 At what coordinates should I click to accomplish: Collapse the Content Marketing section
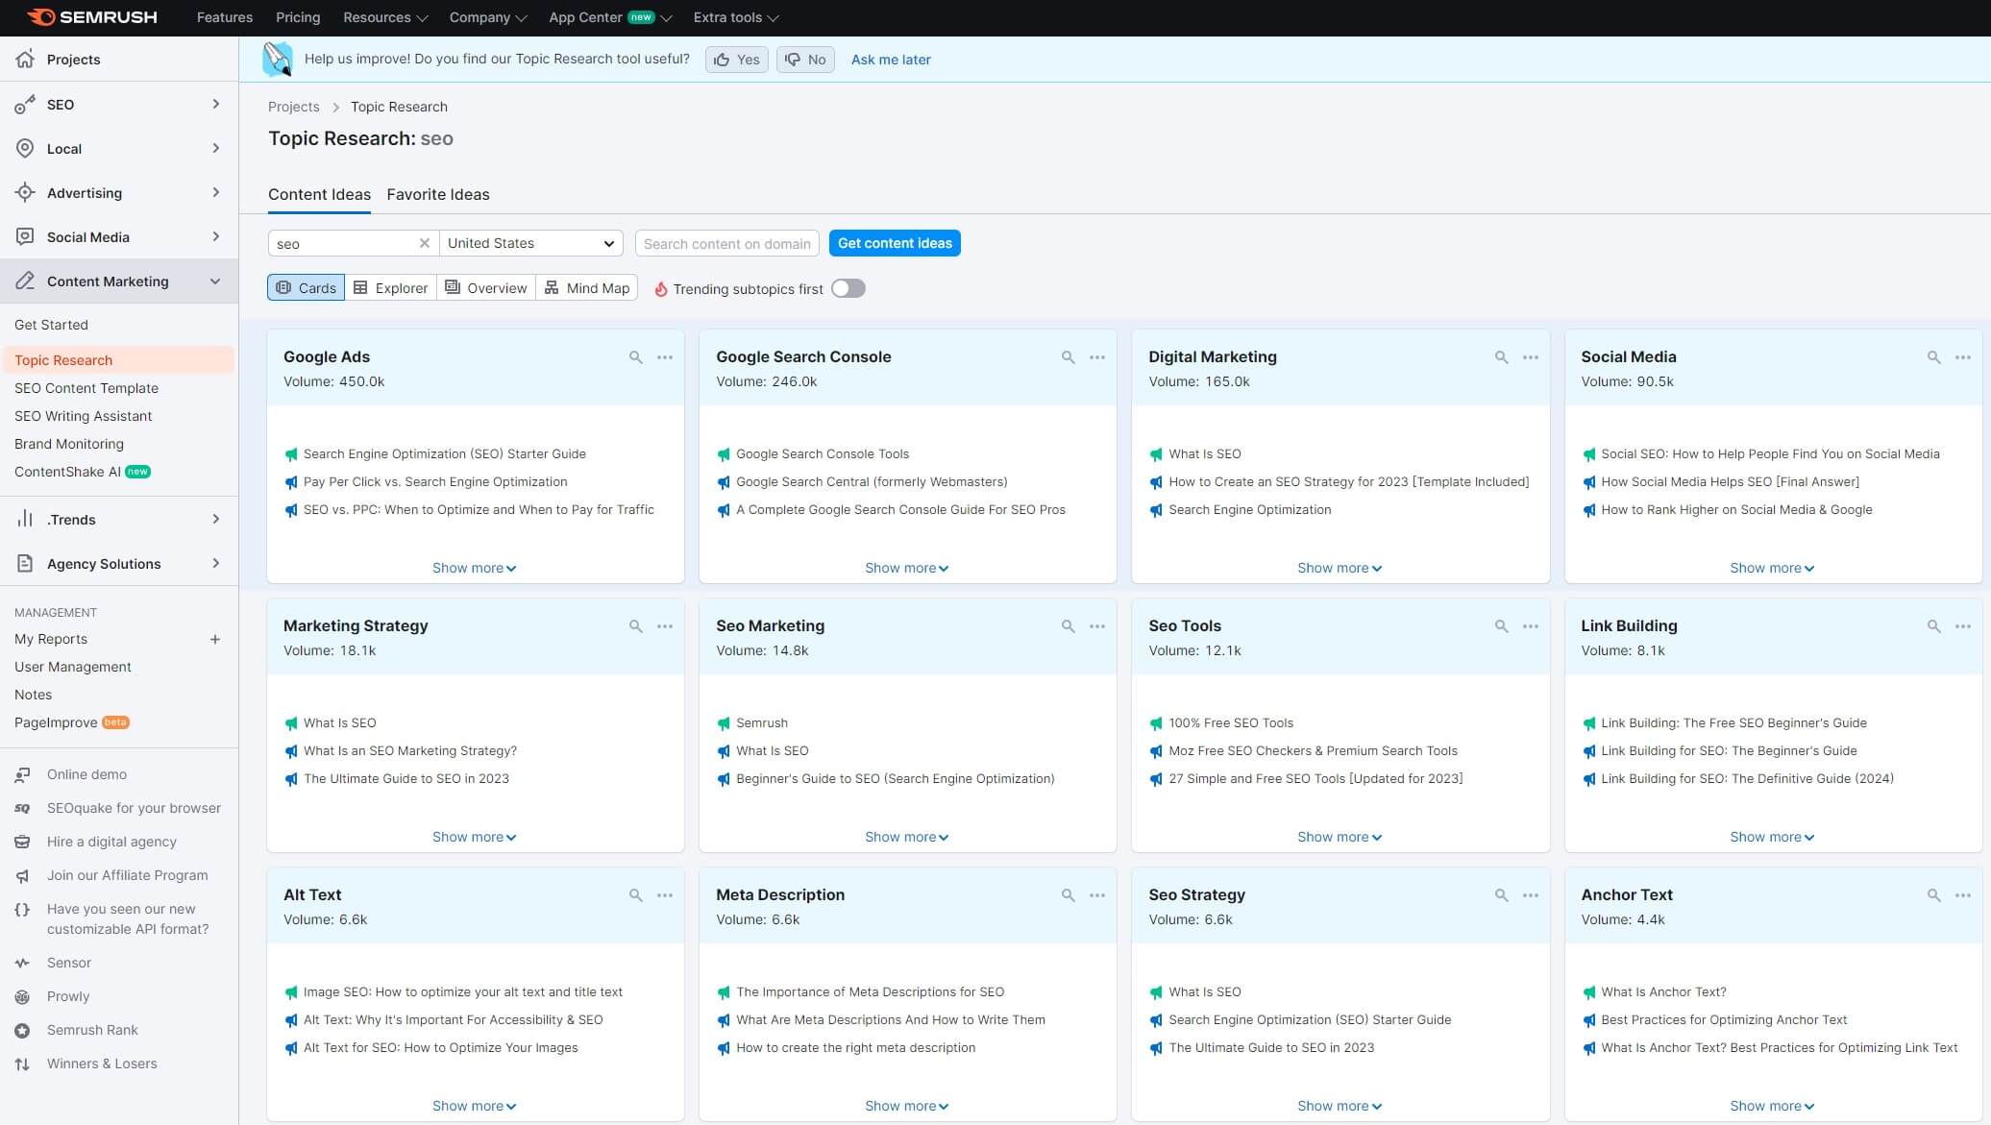pos(119,281)
